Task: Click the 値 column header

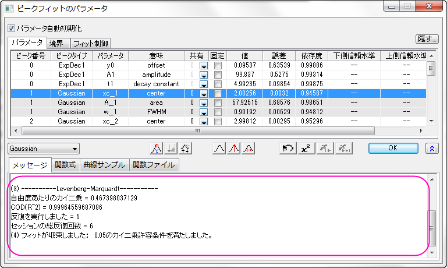Action: [244, 56]
